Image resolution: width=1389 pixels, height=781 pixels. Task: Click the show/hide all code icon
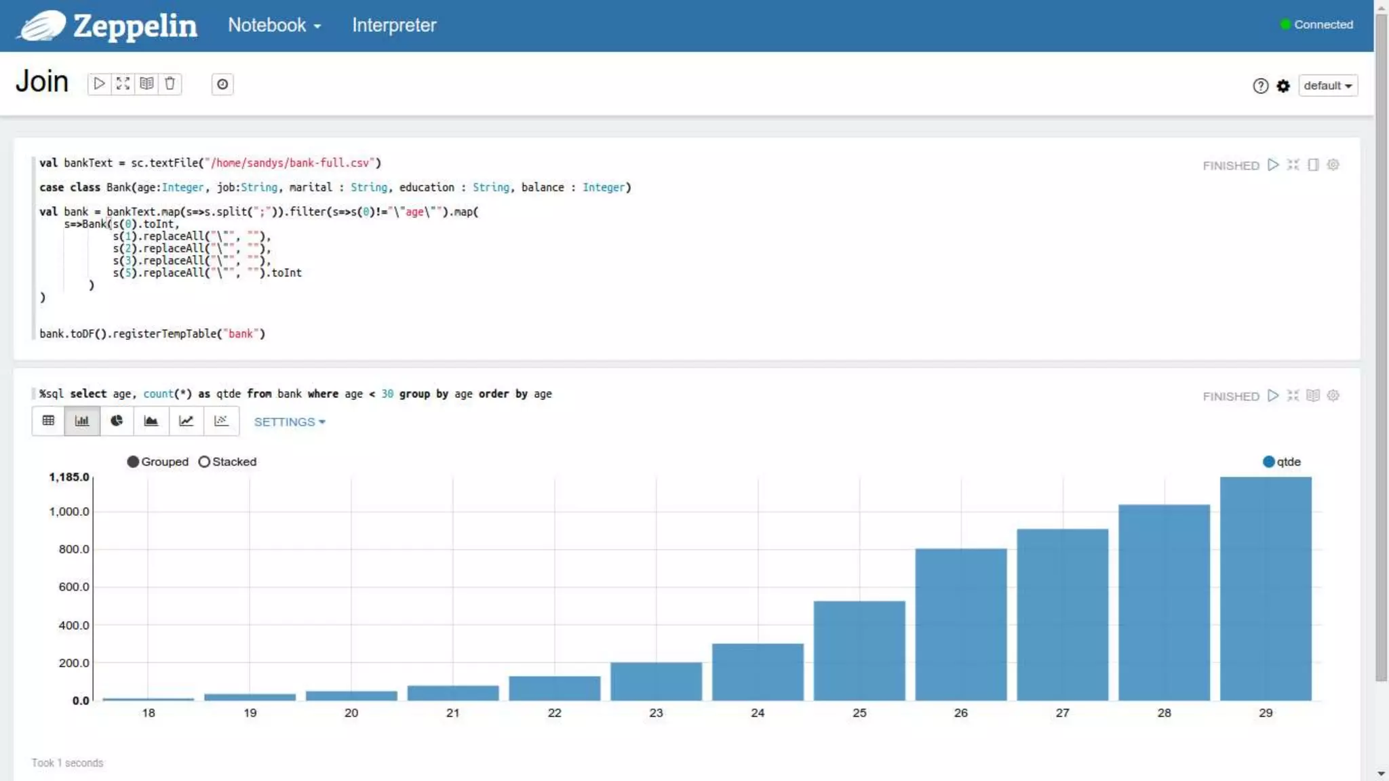pos(123,84)
